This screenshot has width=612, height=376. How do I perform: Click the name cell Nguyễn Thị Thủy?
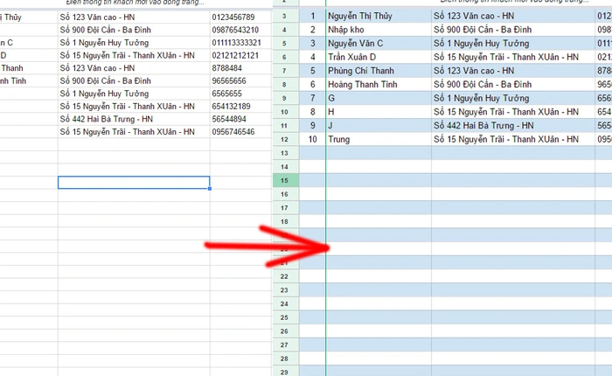tap(377, 16)
